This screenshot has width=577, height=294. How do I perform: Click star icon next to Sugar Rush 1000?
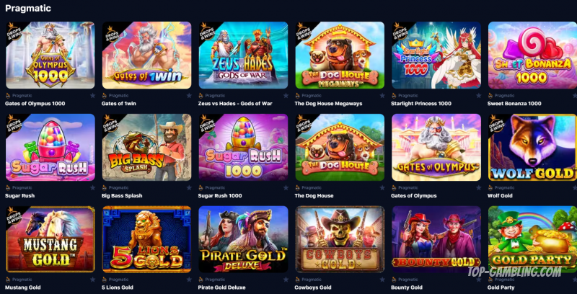[x=286, y=188]
